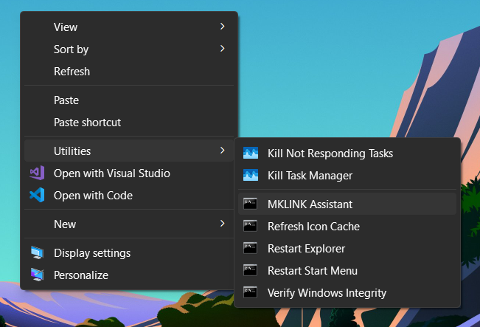Click the blue VS Code logo icon

point(37,196)
